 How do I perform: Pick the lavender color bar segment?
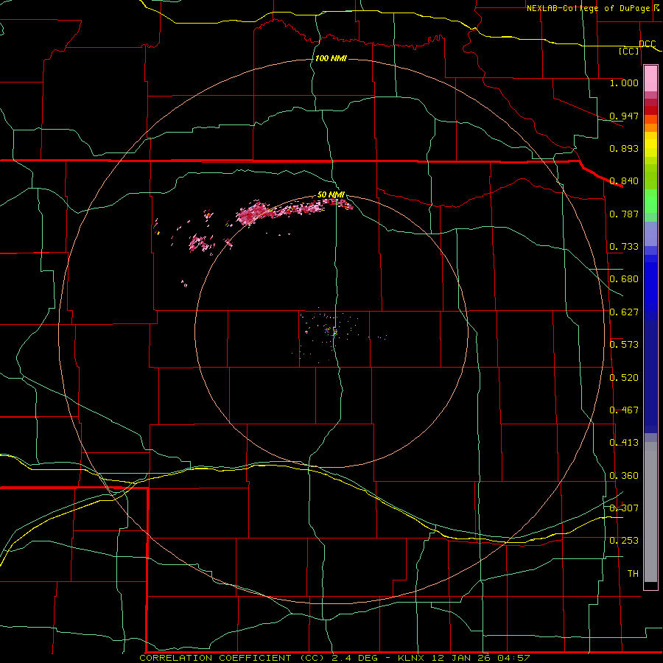coord(650,234)
